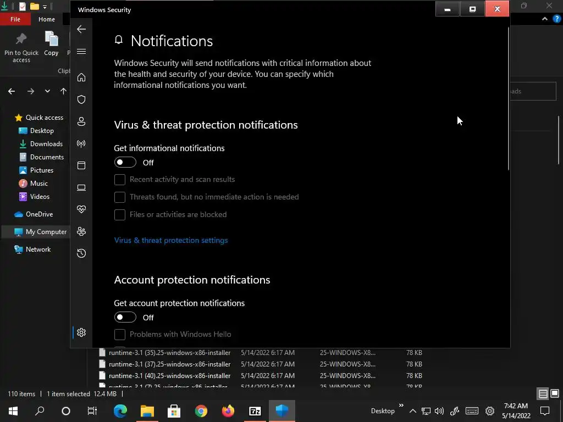563x422 pixels.
Task: Open Protection history clock icon
Action: pyautogui.click(x=81, y=253)
